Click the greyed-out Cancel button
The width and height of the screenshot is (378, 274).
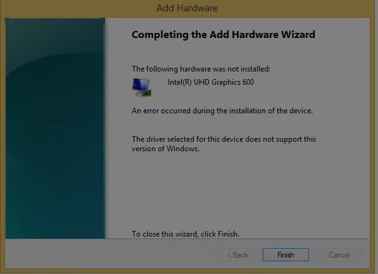click(x=339, y=255)
